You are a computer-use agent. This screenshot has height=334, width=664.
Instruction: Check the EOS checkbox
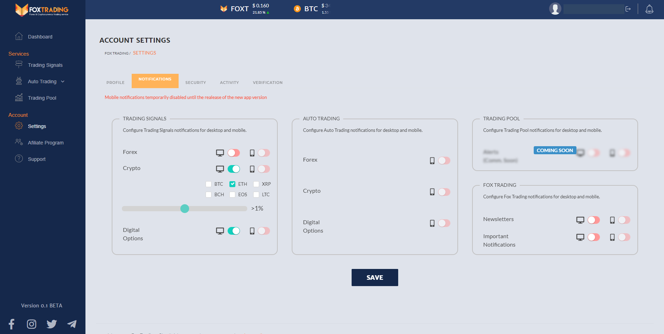tap(232, 194)
